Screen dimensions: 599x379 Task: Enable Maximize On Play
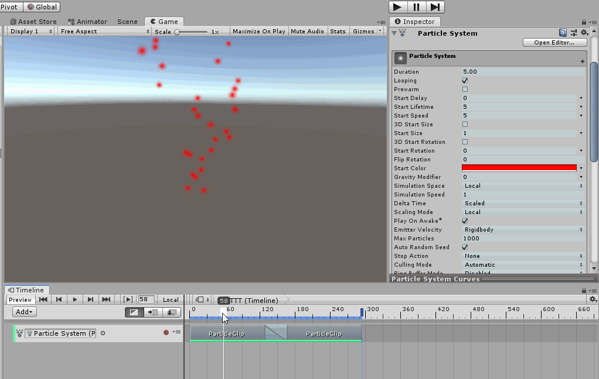258,31
